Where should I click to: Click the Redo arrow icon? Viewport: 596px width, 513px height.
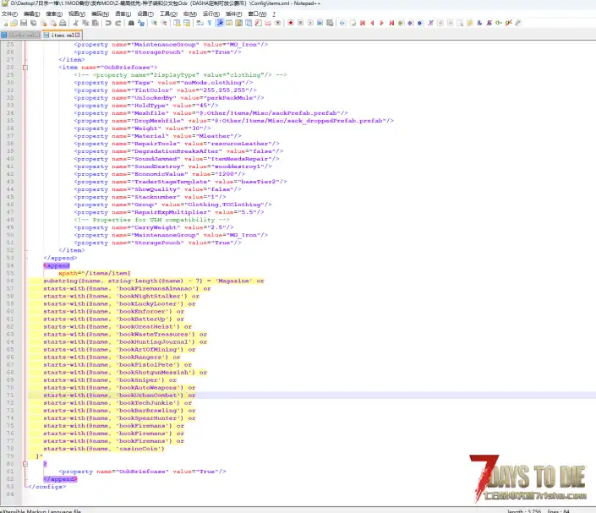118,23
